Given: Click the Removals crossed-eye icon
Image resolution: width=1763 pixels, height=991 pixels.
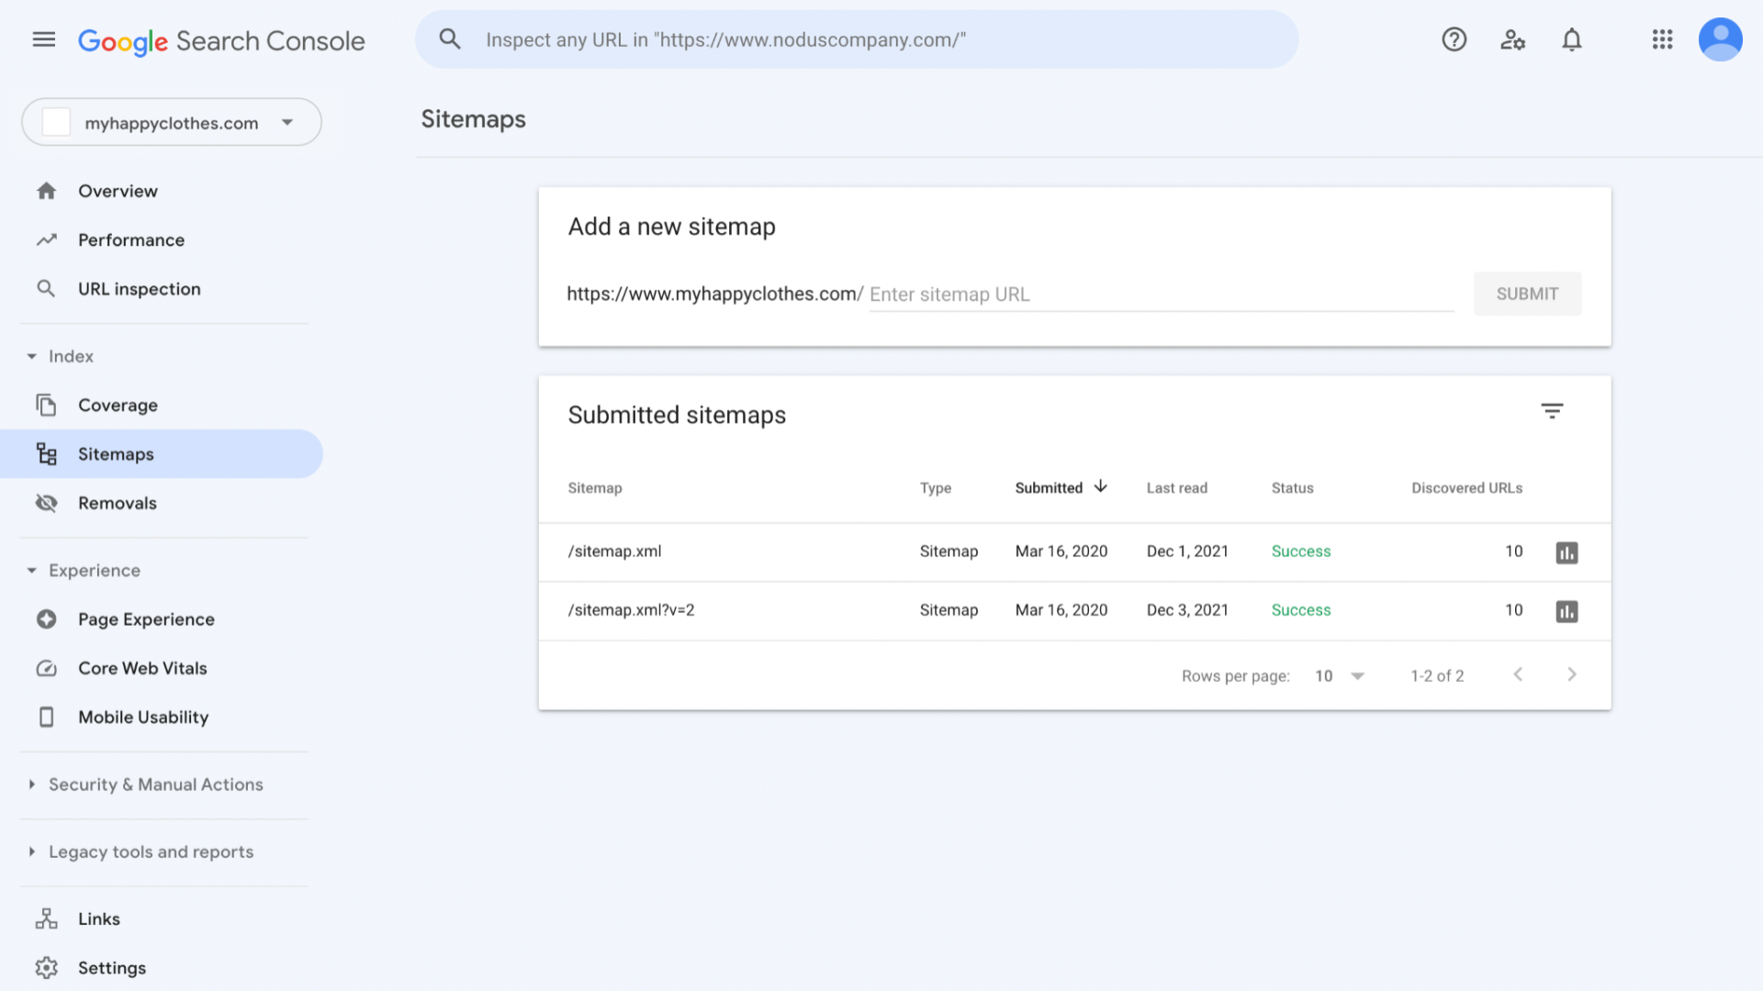Looking at the screenshot, I should pyautogui.click(x=46, y=503).
